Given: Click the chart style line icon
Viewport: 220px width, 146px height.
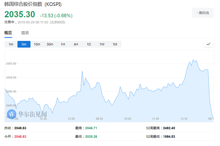Looking at the screenshot, I should click(x=208, y=44).
